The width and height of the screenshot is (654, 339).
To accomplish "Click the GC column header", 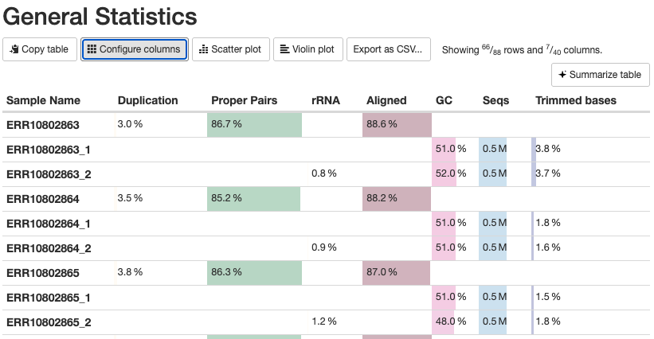I will point(444,100).
